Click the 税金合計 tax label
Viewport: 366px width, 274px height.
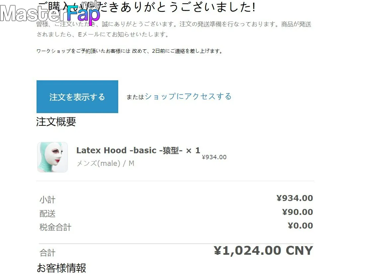click(55, 227)
